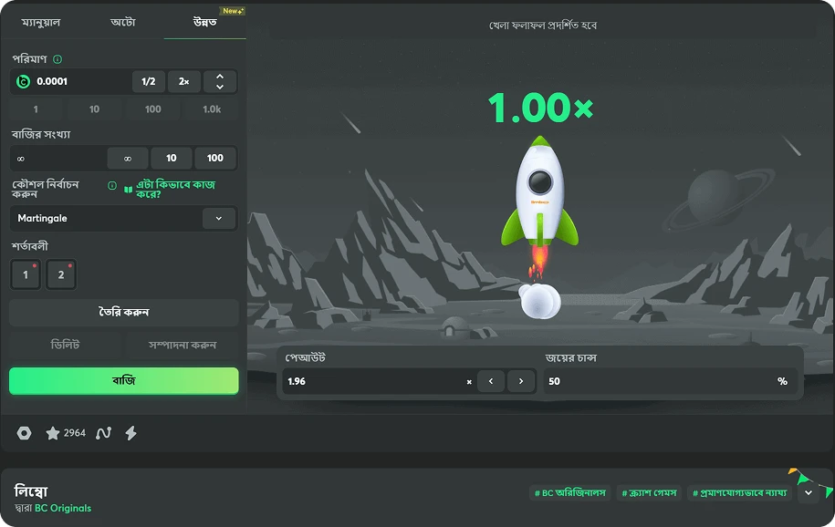This screenshot has height=527, width=835.
Task: Click the lightning bolt icon
Action: coord(130,433)
